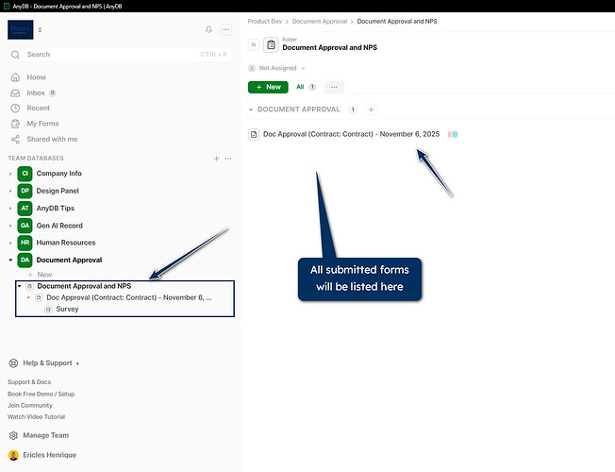615x472 pixels.
Task: Click the Help & Support lifebuoy icon
Action: 13,363
